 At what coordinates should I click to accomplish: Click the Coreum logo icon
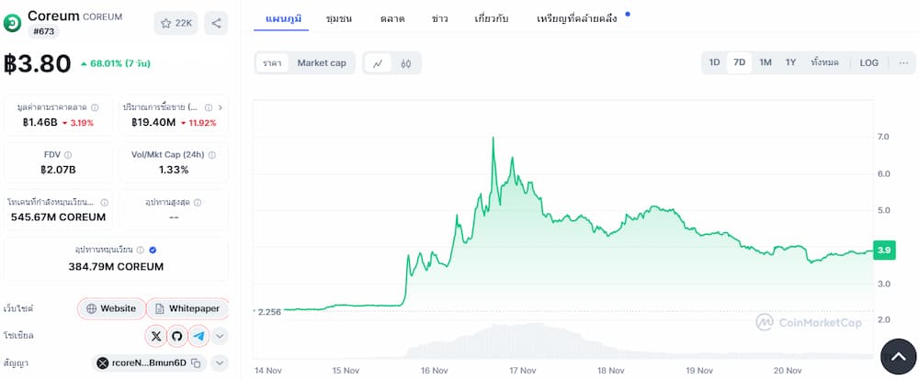pos(12,23)
